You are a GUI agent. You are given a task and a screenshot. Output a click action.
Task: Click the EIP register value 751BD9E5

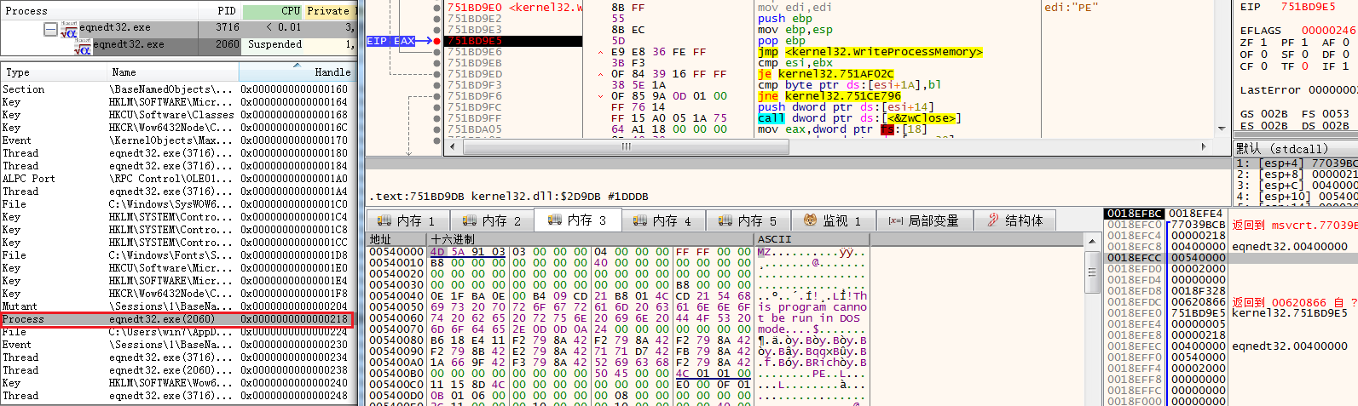pos(1308,7)
